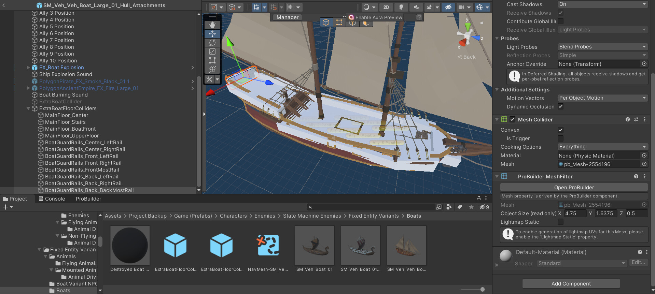
Task: Collapse the ExtraBoatFloorColliders hierarchy item
Action: (28, 108)
